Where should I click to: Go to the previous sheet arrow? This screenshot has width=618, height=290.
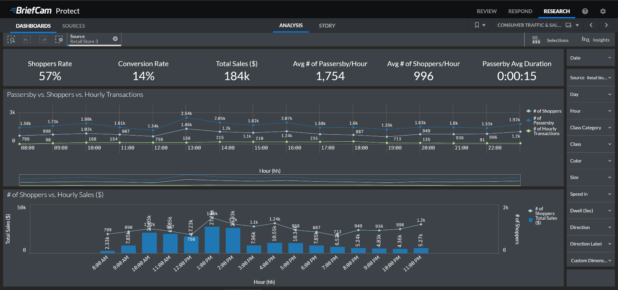click(591, 25)
